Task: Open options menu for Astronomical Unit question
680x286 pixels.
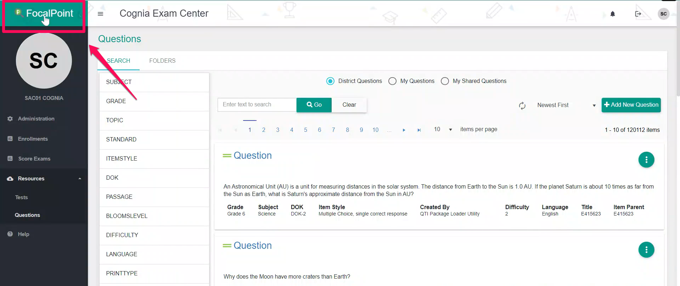Action: pos(646,160)
